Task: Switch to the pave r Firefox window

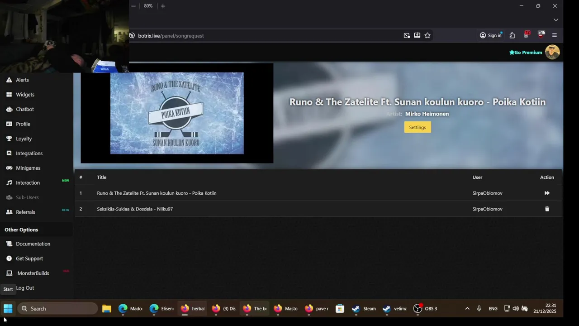Action: point(317,308)
